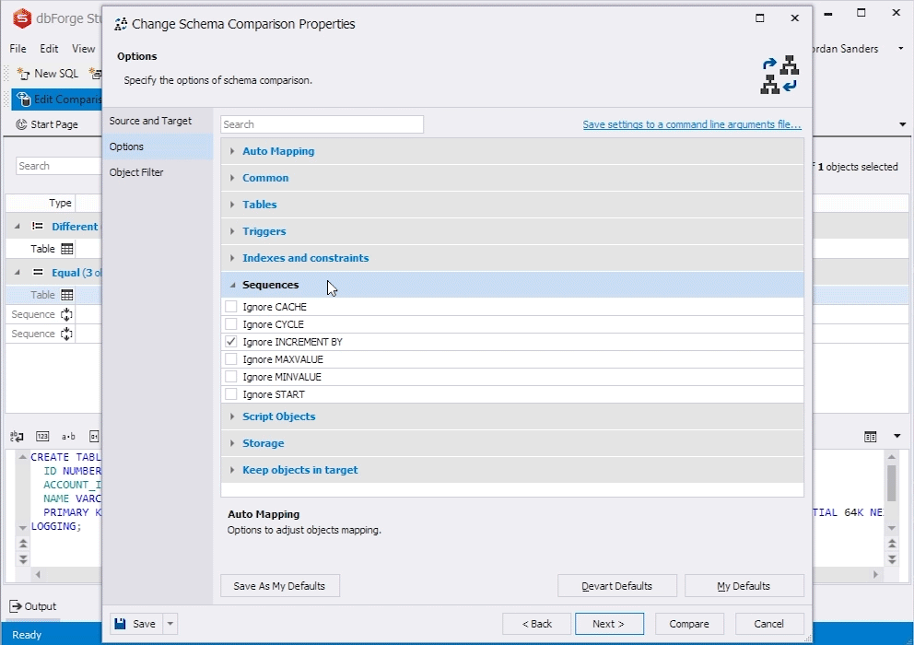Click the SQL pane horizontal scroll left arrow
The width and height of the screenshot is (914, 645).
(x=38, y=574)
